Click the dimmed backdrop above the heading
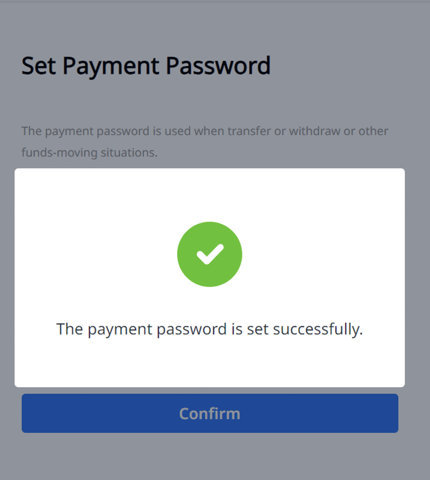430x480 pixels. pos(210,25)
